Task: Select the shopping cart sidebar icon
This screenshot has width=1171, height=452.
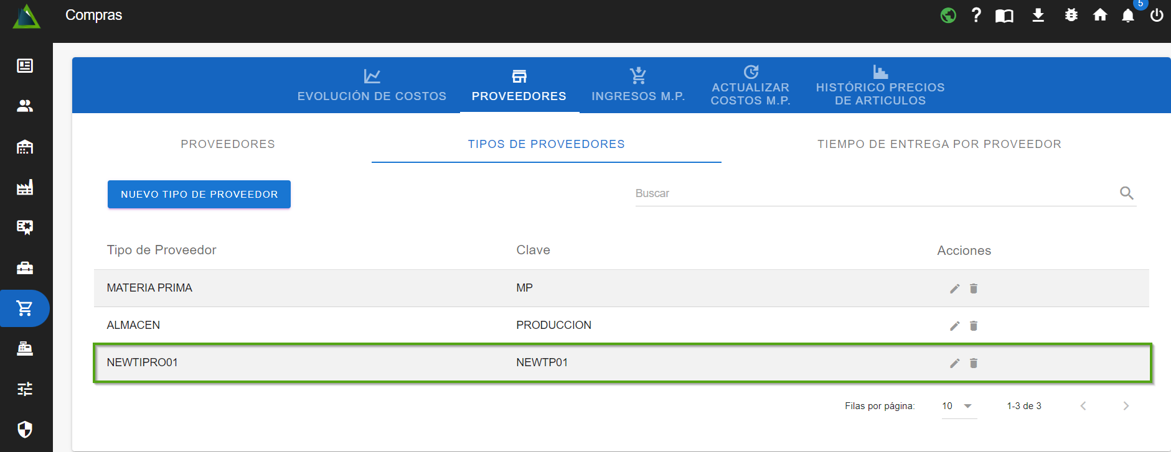Action: [25, 308]
